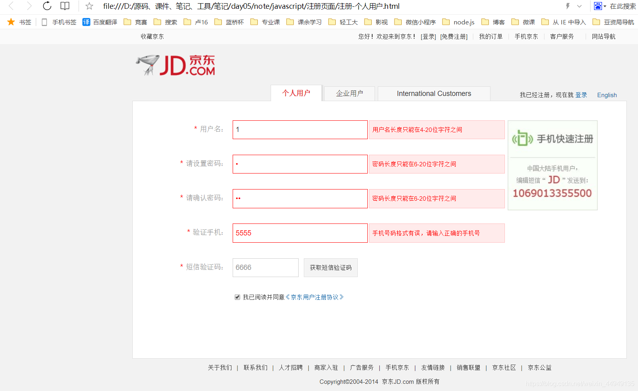Click 手机京东 footer link
This screenshot has height=391, width=638.
[397, 367]
